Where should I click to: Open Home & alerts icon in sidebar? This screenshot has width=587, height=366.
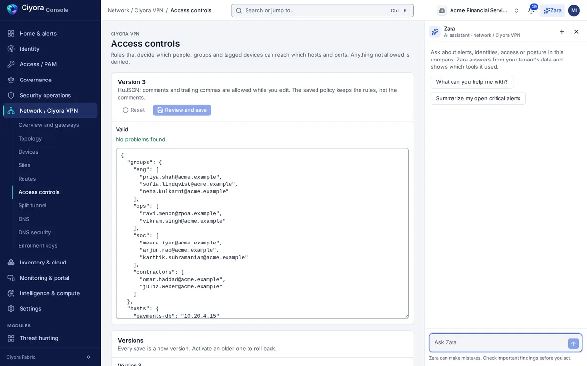[11, 33]
